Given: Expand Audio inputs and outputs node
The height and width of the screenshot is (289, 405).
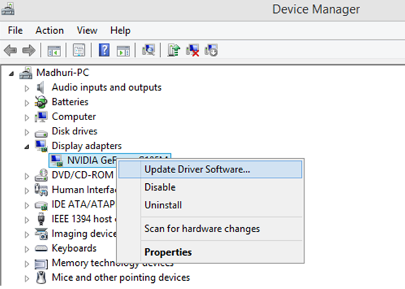Looking at the screenshot, I should pos(26,89).
